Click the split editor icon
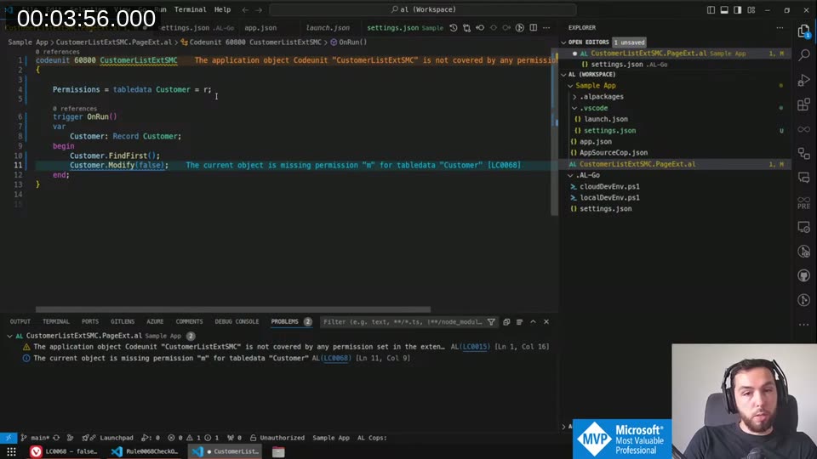Image resolution: width=817 pixels, height=459 pixels. 534,28
